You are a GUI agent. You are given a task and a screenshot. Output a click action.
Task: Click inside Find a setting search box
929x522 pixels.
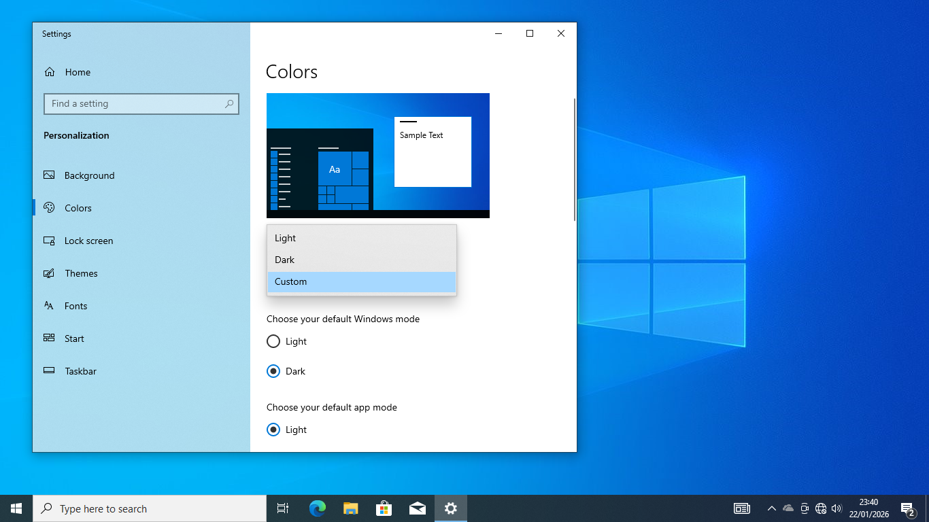click(136, 103)
